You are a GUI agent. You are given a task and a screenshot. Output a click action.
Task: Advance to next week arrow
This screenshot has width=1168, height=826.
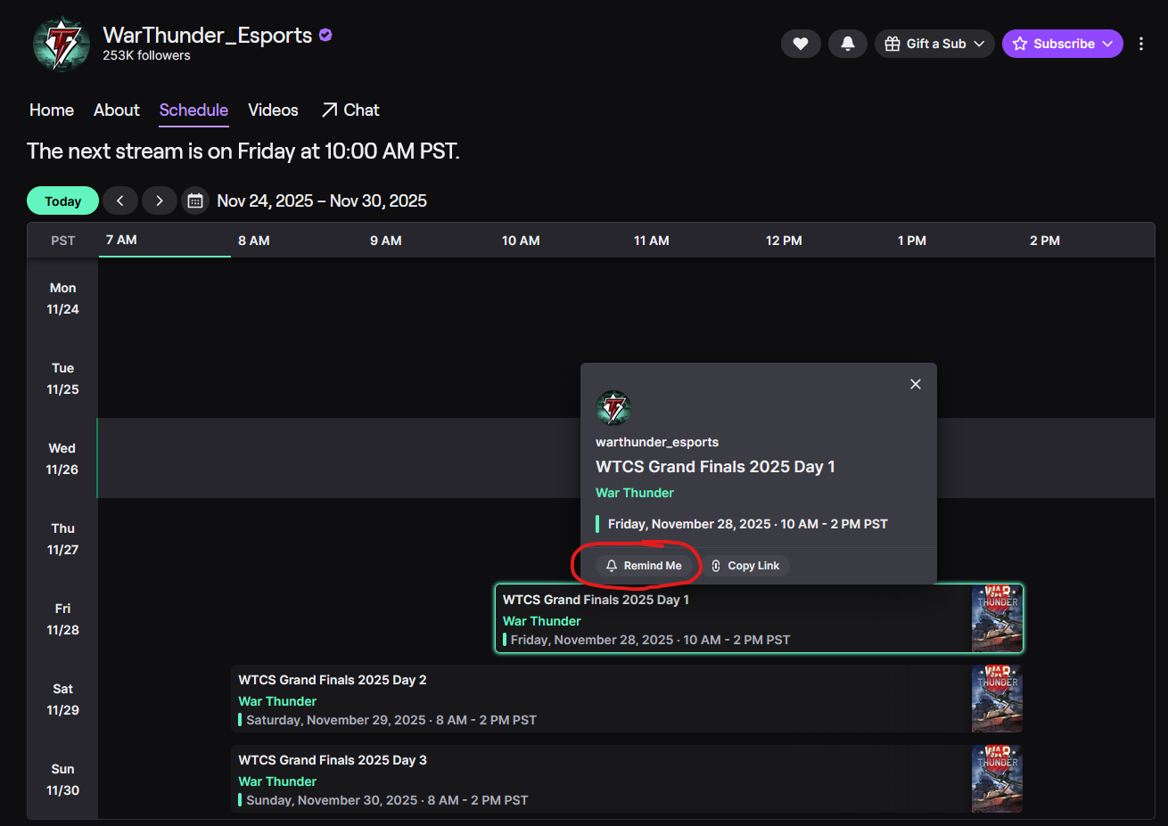(x=160, y=200)
